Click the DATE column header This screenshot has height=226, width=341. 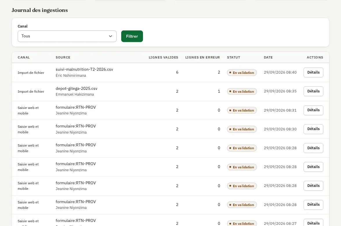[x=268, y=57]
